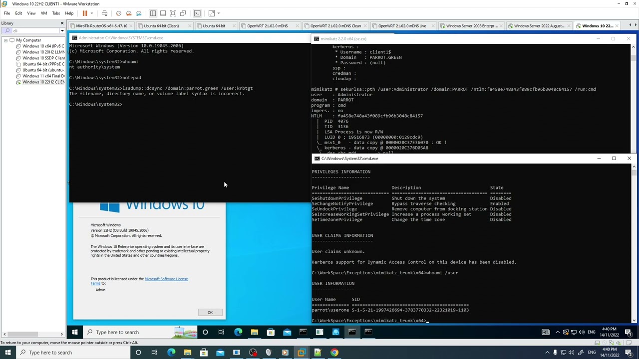Select Windows 10 SSDP Client VM in library
639x359 pixels.
43,58
